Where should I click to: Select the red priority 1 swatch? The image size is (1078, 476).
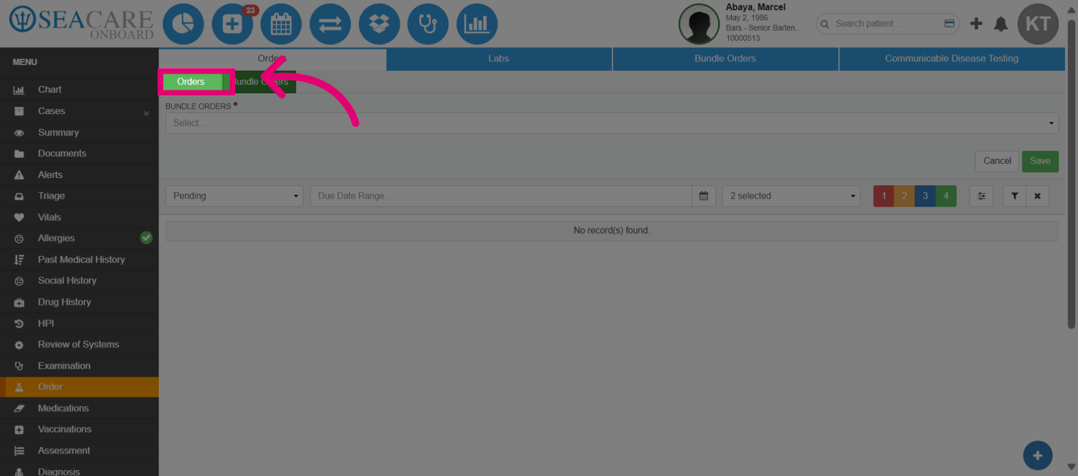click(x=884, y=196)
